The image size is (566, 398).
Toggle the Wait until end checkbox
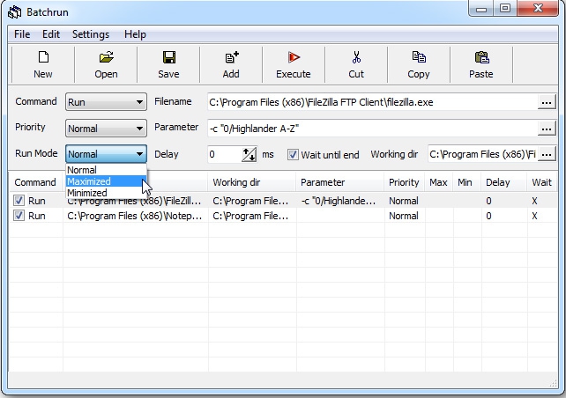click(x=293, y=155)
